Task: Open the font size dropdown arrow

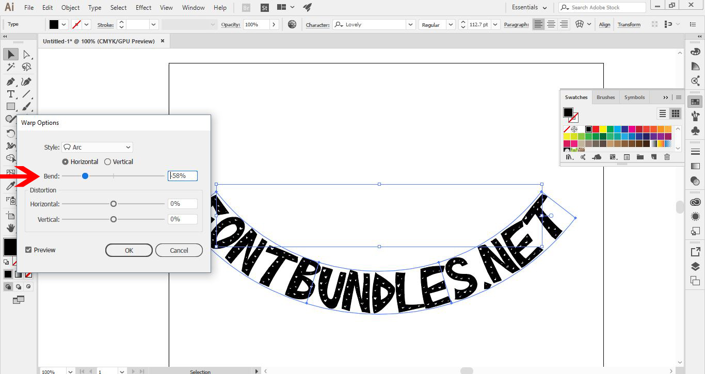Action: pyautogui.click(x=495, y=24)
